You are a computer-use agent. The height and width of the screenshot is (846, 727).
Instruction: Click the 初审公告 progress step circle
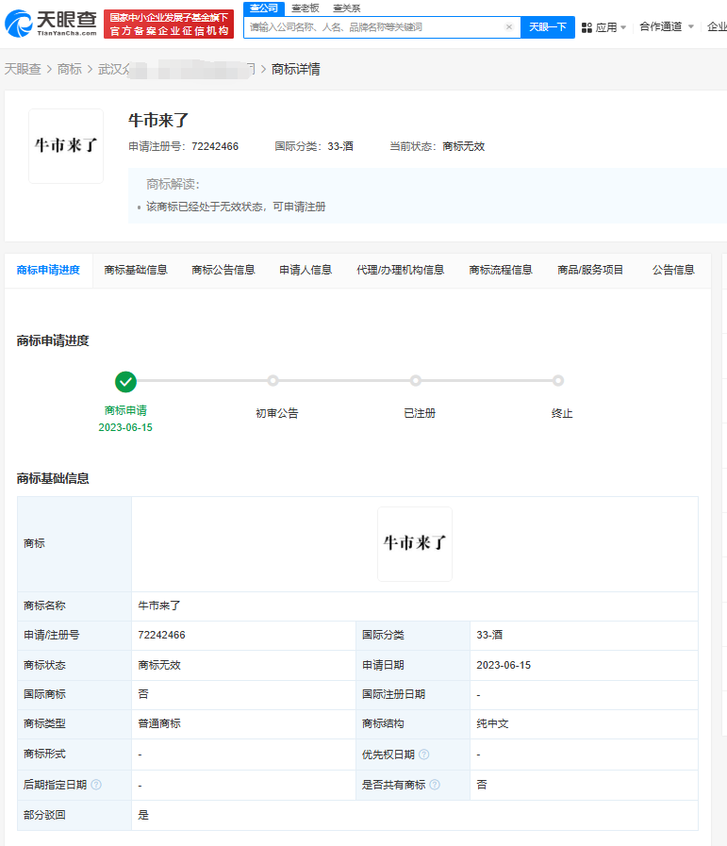pos(273,381)
